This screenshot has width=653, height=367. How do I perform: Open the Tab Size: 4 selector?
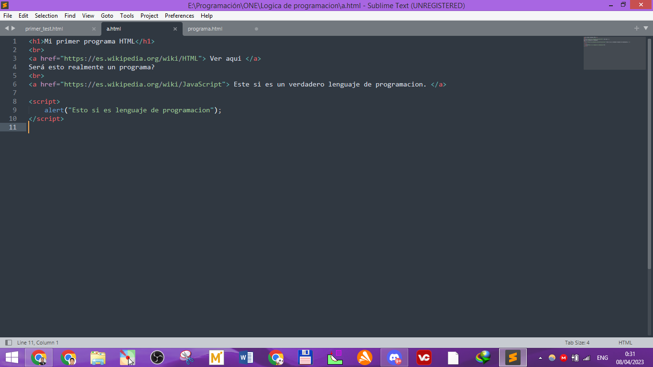pyautogui.click(x=577, y=343)
